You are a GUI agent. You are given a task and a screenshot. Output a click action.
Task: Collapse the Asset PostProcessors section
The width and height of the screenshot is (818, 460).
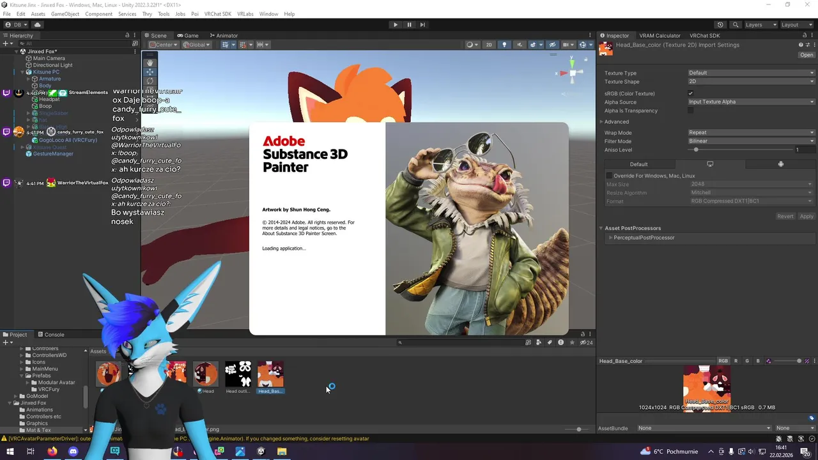601,228
